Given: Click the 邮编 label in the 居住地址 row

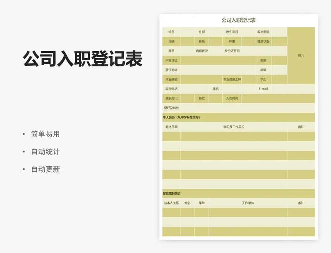Looking at the screenshot, I should [x=263, y=70].
